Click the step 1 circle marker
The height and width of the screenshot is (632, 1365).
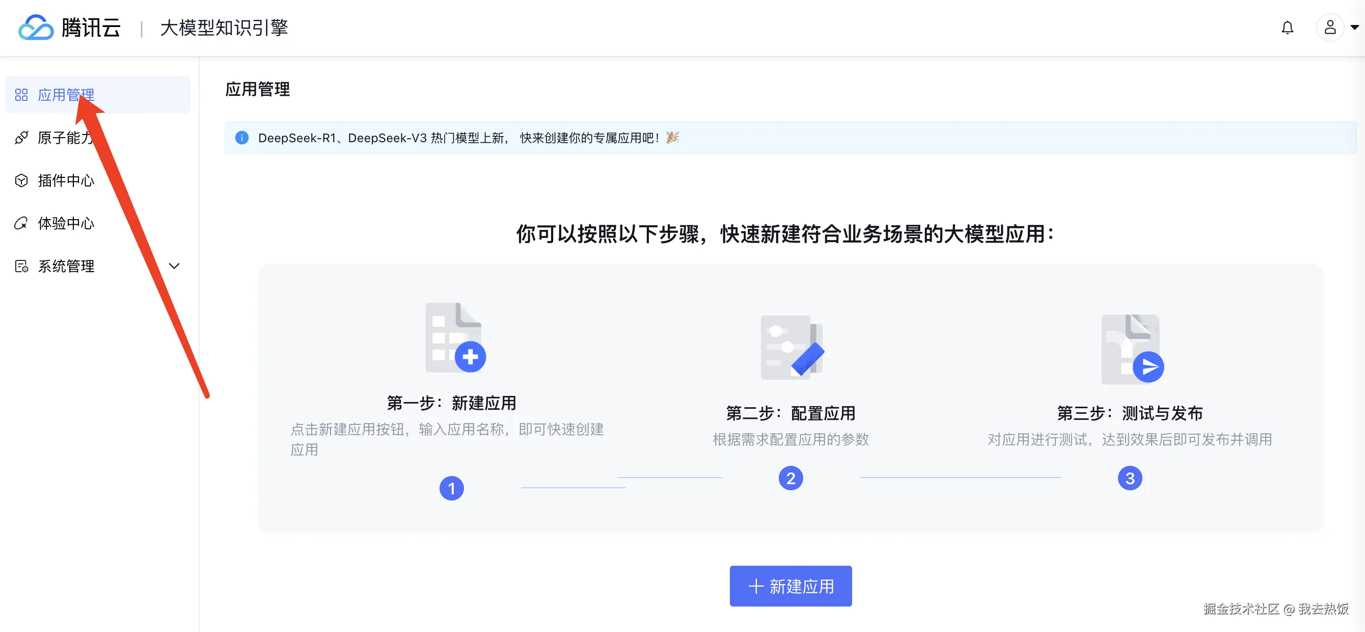coord(451,488)
